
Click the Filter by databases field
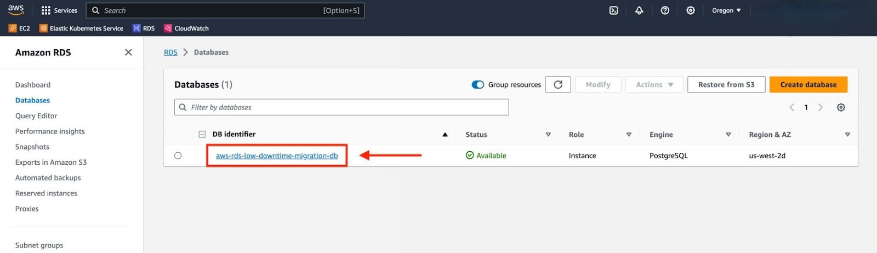[x=341, y=107]
